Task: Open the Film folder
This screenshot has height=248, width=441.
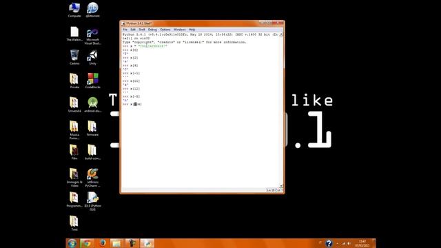Action: point(74,152)
